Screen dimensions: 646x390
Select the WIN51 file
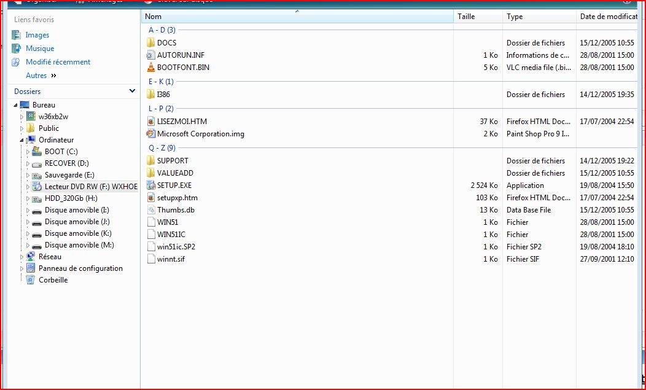[168, 222]
